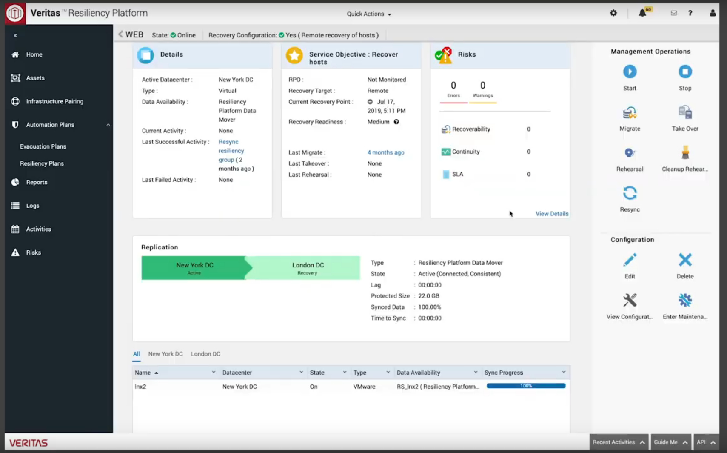Click the Migrate operation icon
The height and width of the screenshot is (453, 727).
click(630, 112)
